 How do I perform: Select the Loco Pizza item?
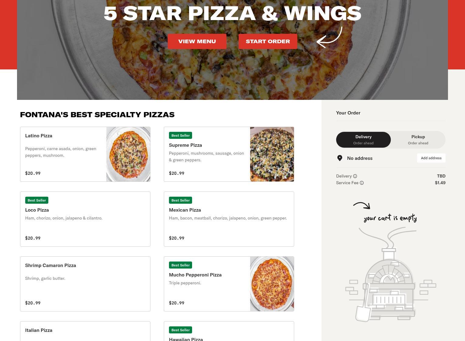[x=85, y=219]
